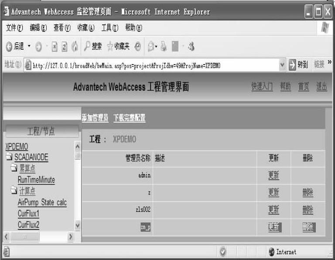Select AirPump_State_calc tree item
This screenshot has width=335, height=260.
click(42, 202)
